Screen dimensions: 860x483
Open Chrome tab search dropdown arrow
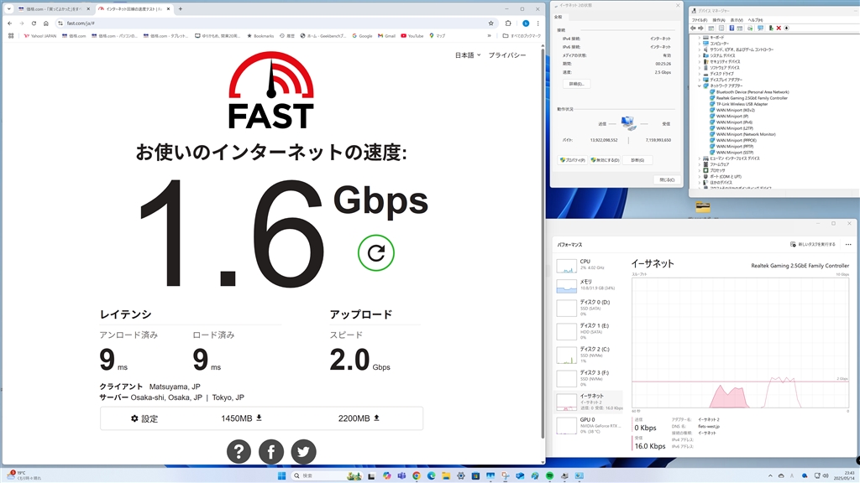[x=8, y=8]
